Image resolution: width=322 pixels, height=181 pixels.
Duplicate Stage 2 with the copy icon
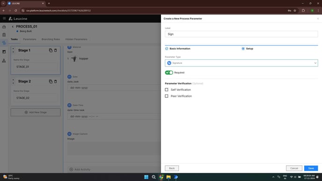(x=51, y=81)
